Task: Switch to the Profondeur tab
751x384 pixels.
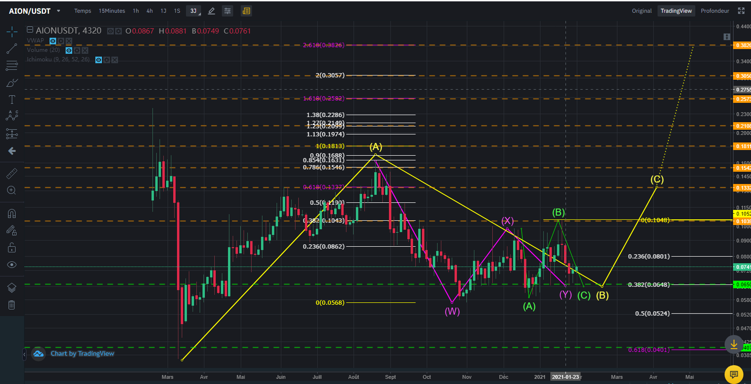Action: coord(715,11)
